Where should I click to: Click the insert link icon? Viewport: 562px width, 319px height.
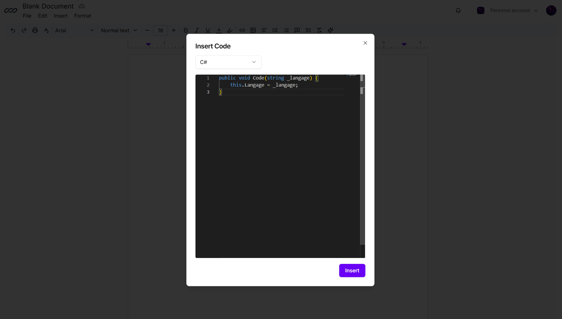pos(242,30)
